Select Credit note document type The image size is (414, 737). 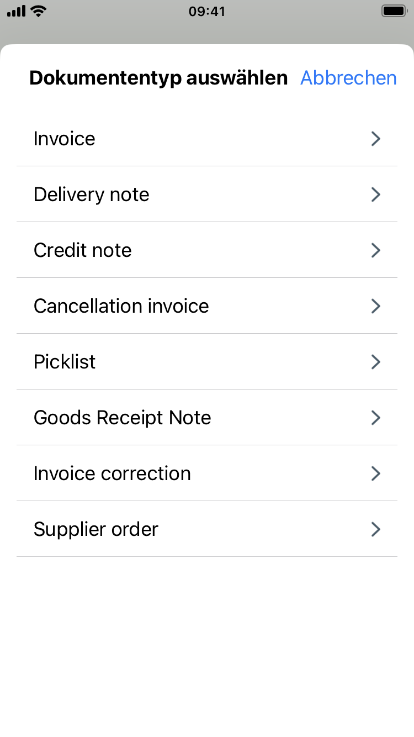[x=83, y=250]
